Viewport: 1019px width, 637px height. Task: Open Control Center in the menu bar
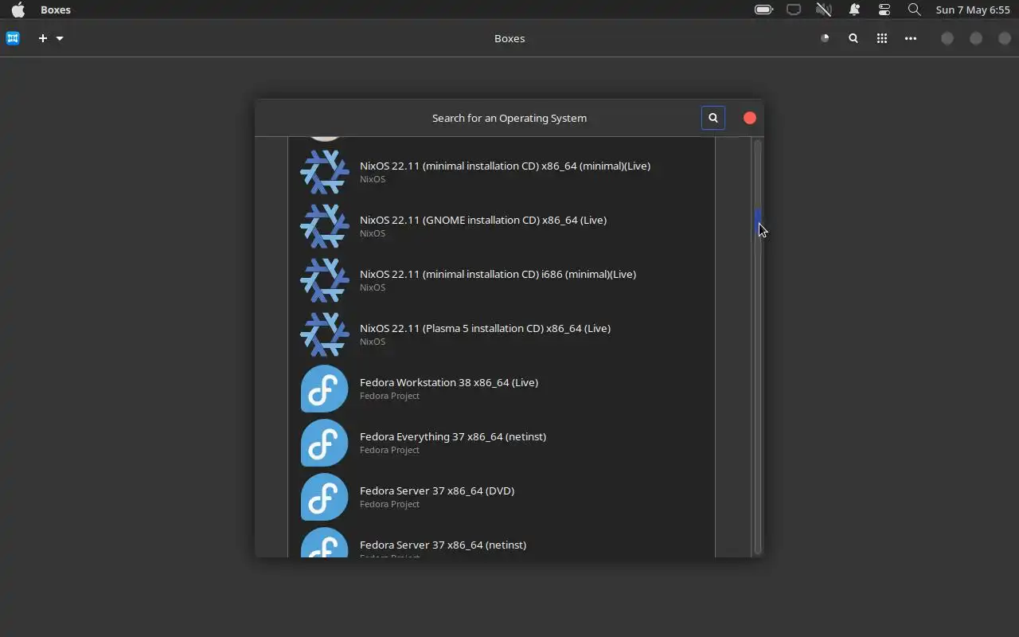[x=884, y=10]
